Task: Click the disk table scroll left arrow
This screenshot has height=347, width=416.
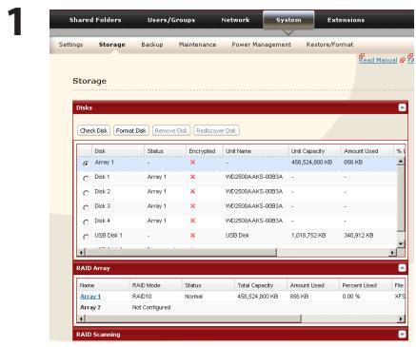Action: [x=82, y=252]
